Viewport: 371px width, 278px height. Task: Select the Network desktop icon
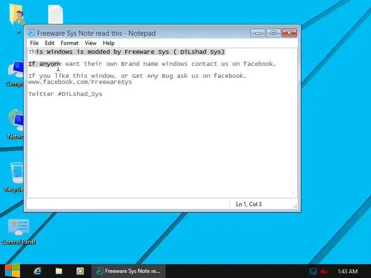coord(15,124)
